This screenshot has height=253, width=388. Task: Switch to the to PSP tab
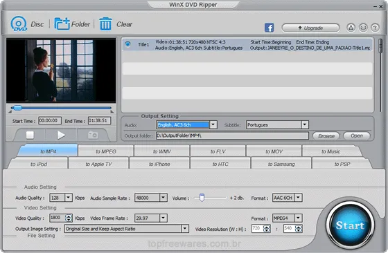tap(342, 164)
